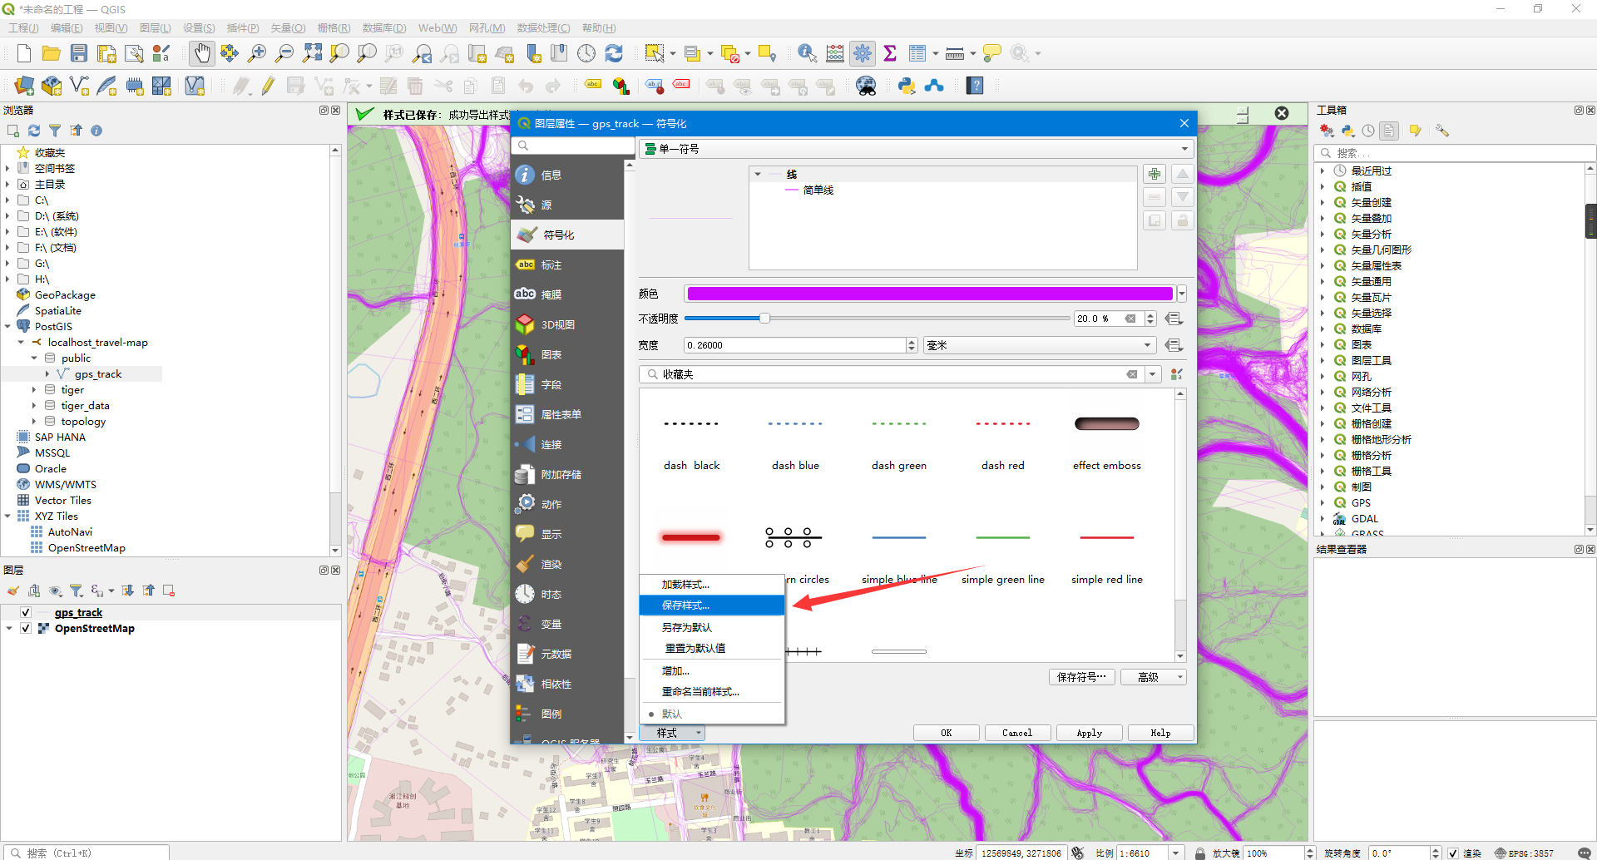Select the Identify Features tool

pyautogui.click(x=807, y=53)
